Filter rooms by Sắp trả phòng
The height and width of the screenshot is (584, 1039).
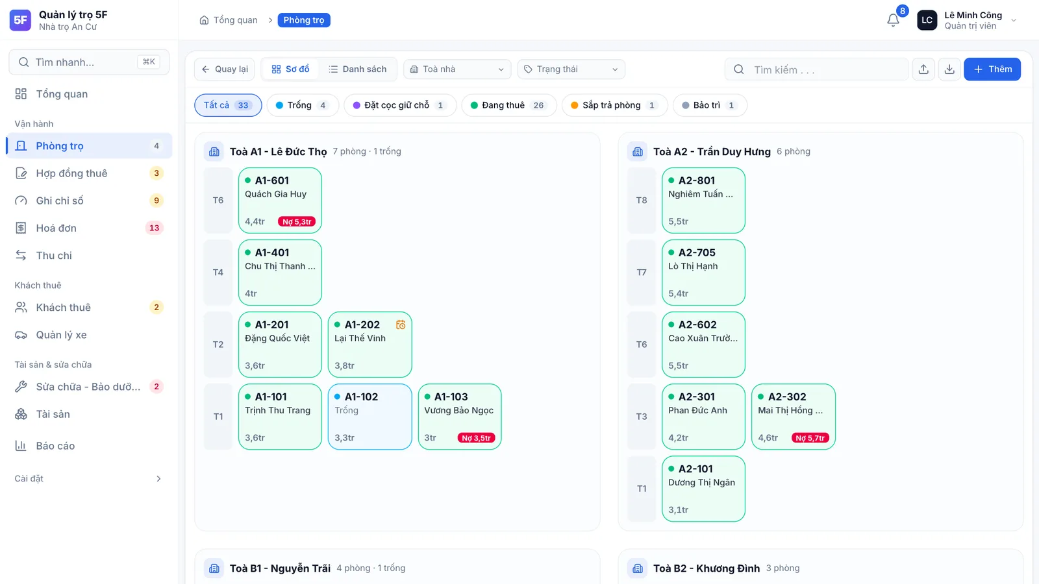click(x=614, y=105)
